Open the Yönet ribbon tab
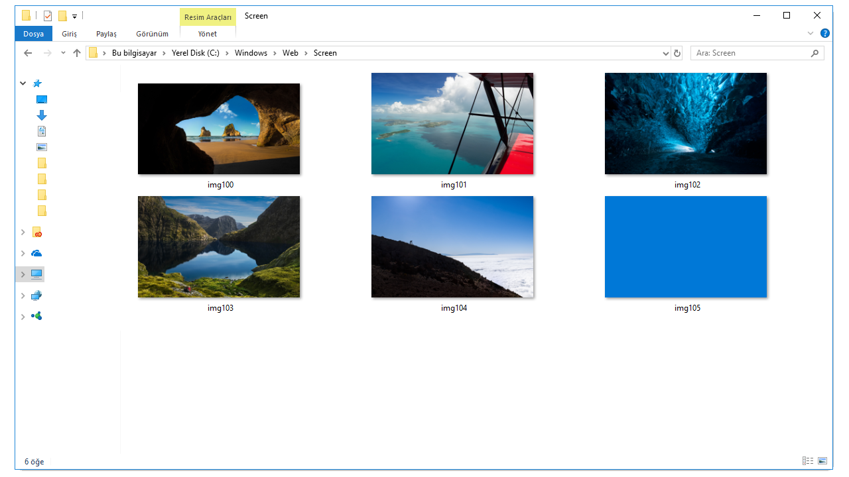 [x=208, y=34]
